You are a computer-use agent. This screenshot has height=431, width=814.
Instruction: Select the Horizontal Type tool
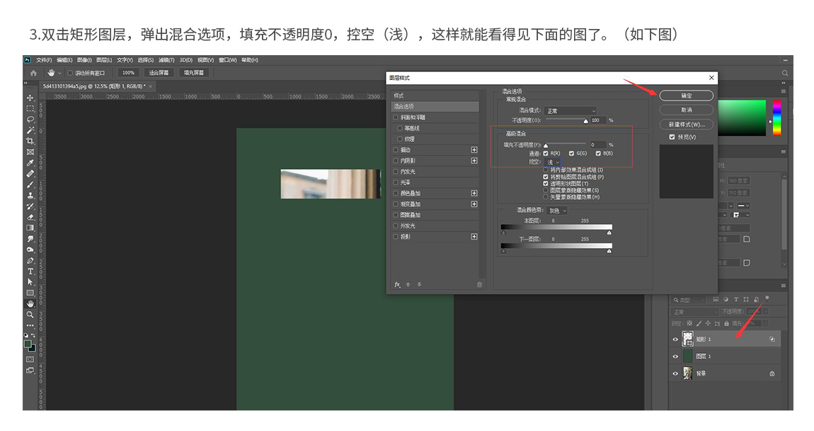30,271
